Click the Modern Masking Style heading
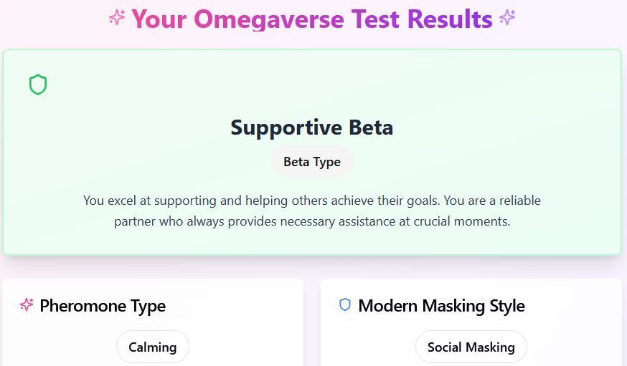Screen dimensions: 627x366 441,306
